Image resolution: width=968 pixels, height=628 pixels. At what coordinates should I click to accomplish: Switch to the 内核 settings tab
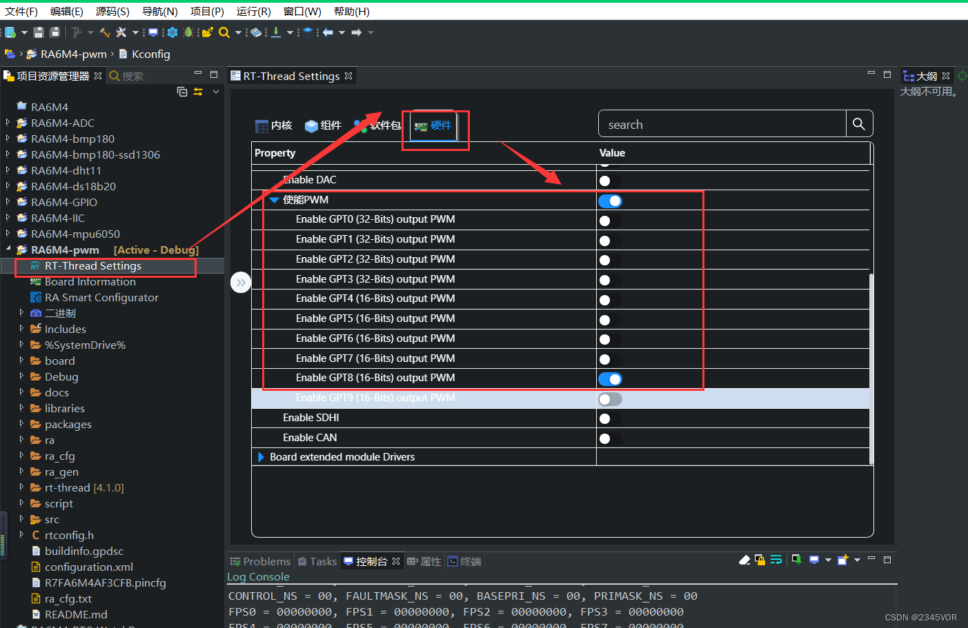point(274,125)
